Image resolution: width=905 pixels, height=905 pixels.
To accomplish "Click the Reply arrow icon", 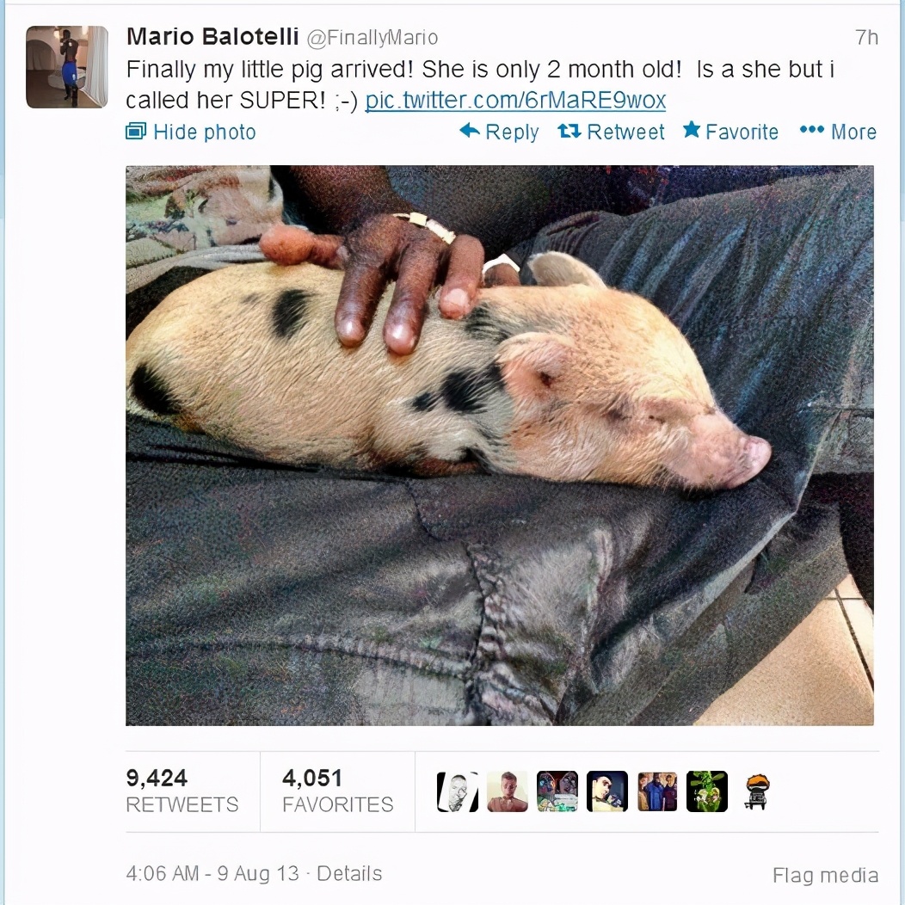I will click(469, 131).
